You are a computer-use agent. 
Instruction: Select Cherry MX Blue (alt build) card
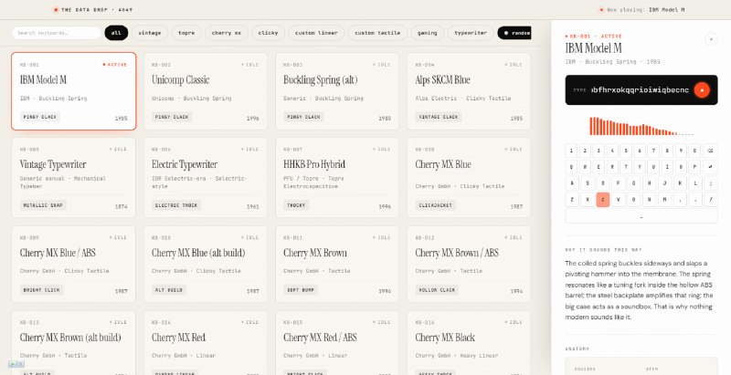206,265
